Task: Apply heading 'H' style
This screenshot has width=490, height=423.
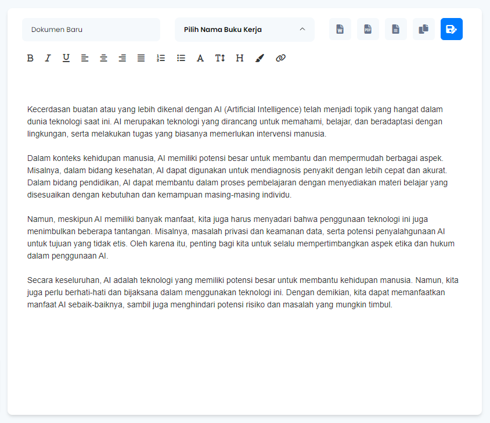Action: pos(240,58)
